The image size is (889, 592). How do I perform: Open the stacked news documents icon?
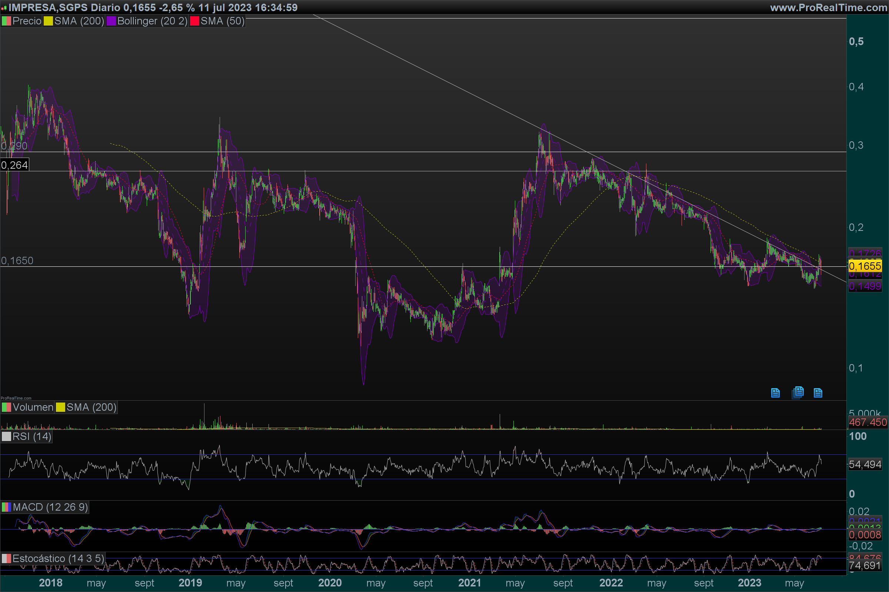pyautogui.click(x=798, y=392)
